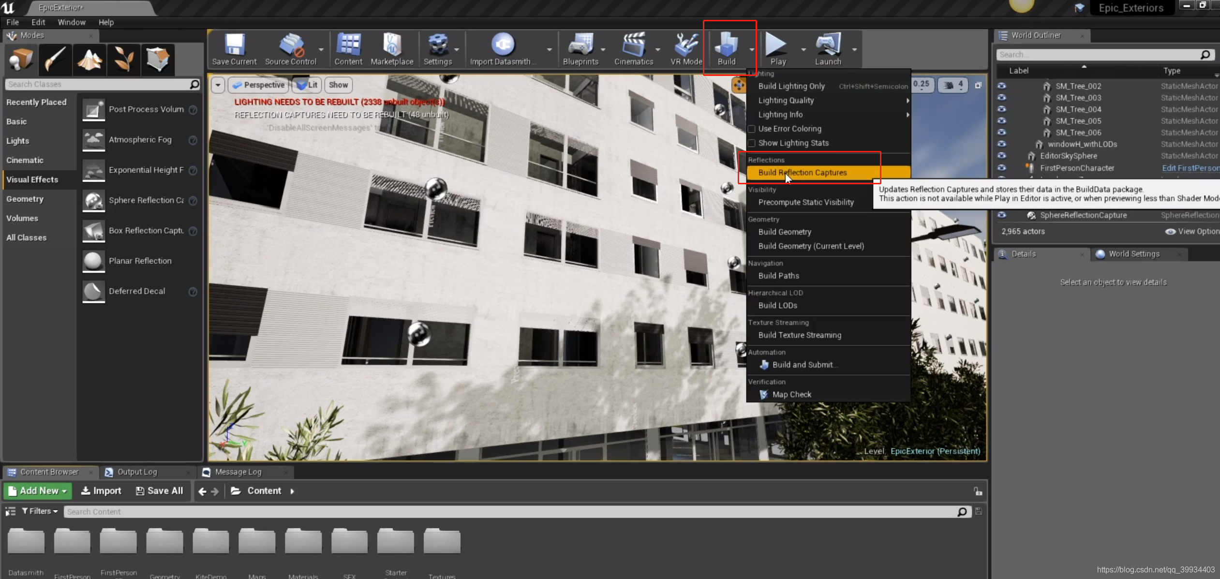1220x579 pixels.
Task: Switch to the Output Log tab
Action: point(137,472)
